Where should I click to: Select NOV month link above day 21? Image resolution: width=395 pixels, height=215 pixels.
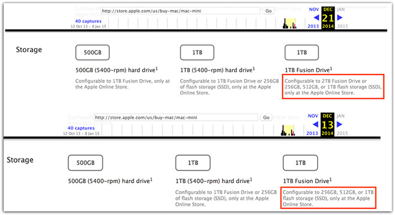click(x=314, y=9)
